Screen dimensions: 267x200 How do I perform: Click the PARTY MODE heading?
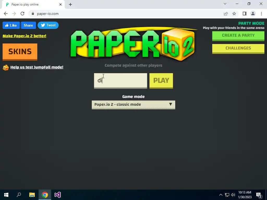tap(251, 23)
